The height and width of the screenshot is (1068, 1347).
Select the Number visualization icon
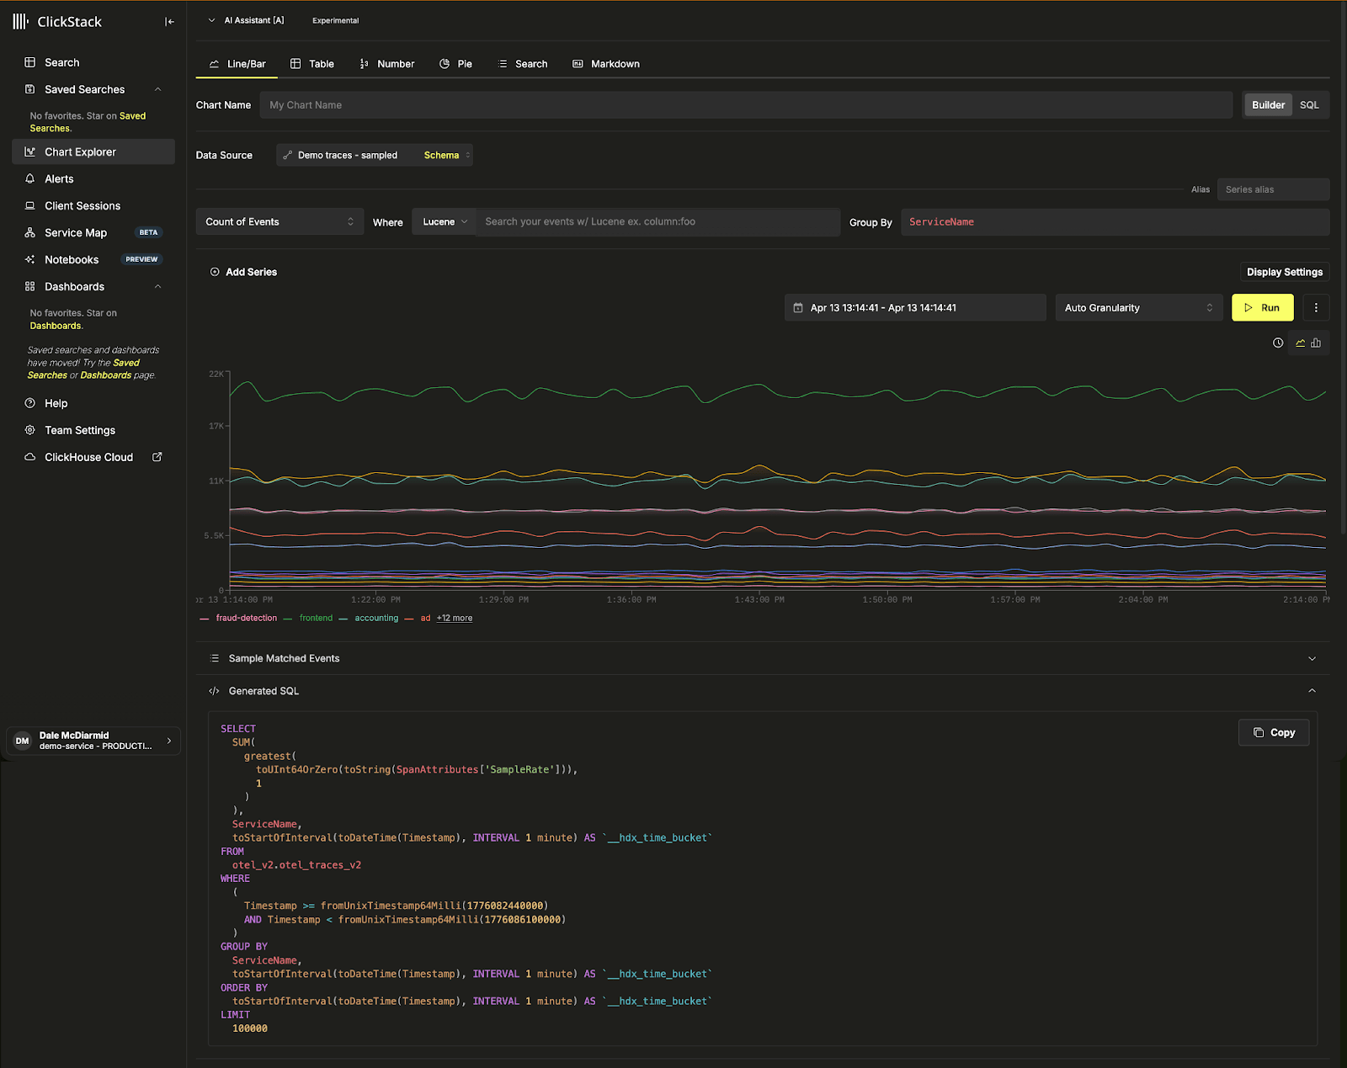pos(386,63)
